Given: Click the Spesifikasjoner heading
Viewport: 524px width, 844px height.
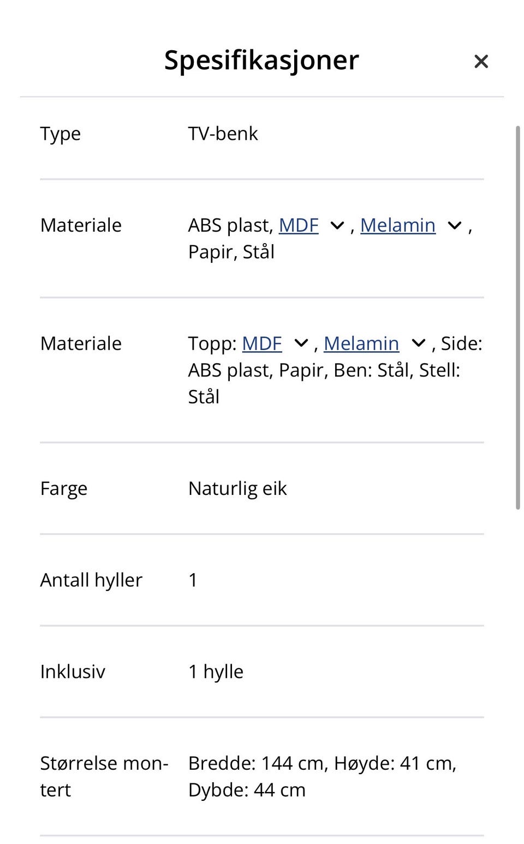Looking at the screenshot, I should click(261, 60).
